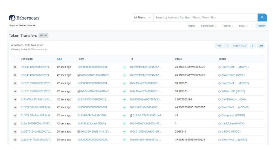The height and width of the screenshot is (158, 276).
Task: Open the Euler Pool (eCOMP) link
Action: (235, 107)
